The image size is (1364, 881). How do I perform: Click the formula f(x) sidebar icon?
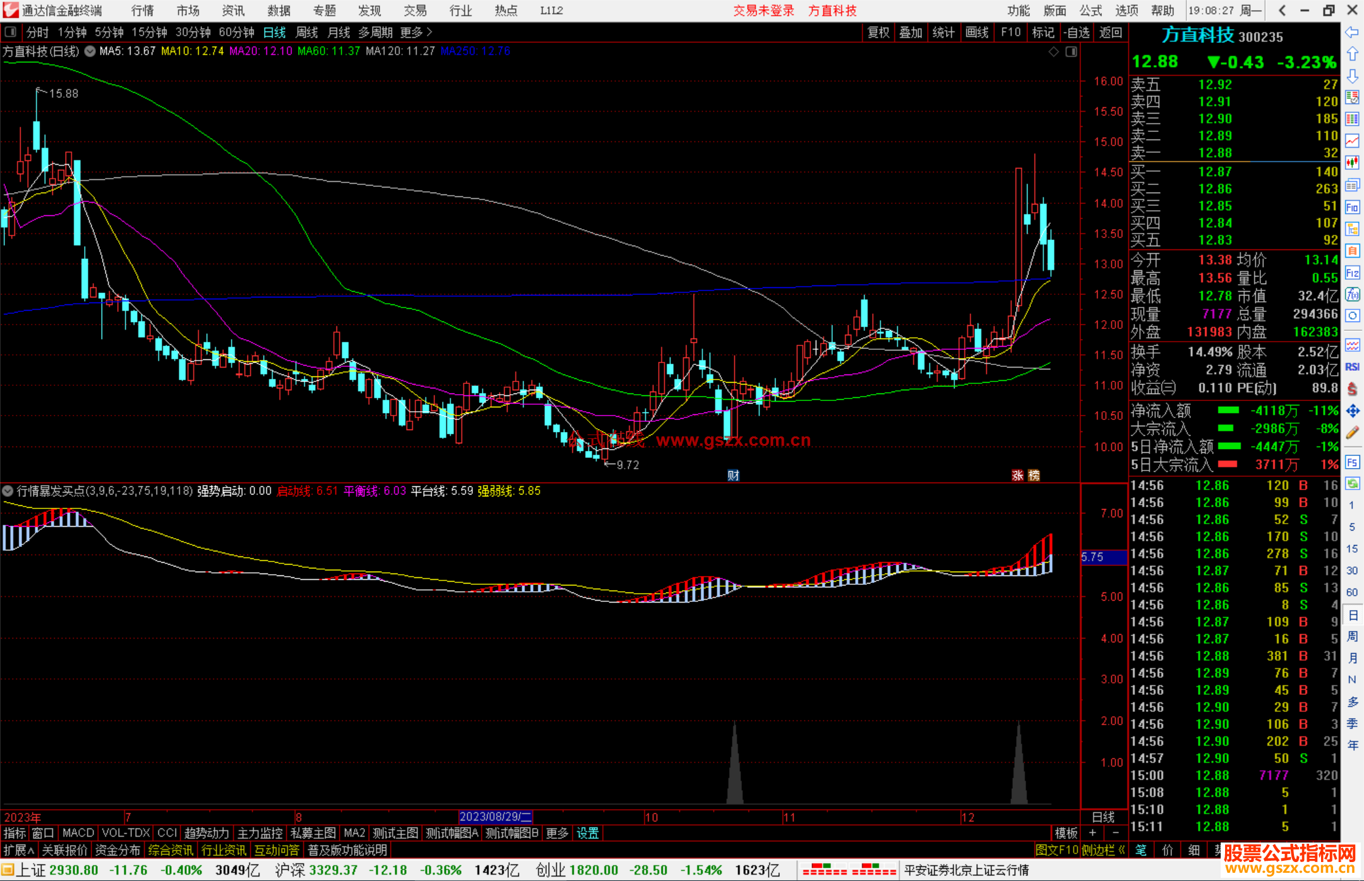point(1352,294)
